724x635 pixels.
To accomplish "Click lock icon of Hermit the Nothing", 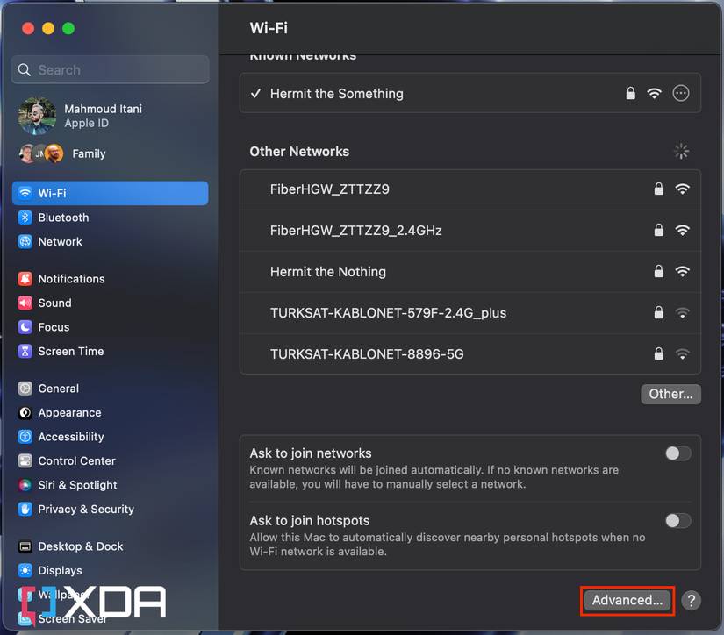I will click(x=659, y=271).
